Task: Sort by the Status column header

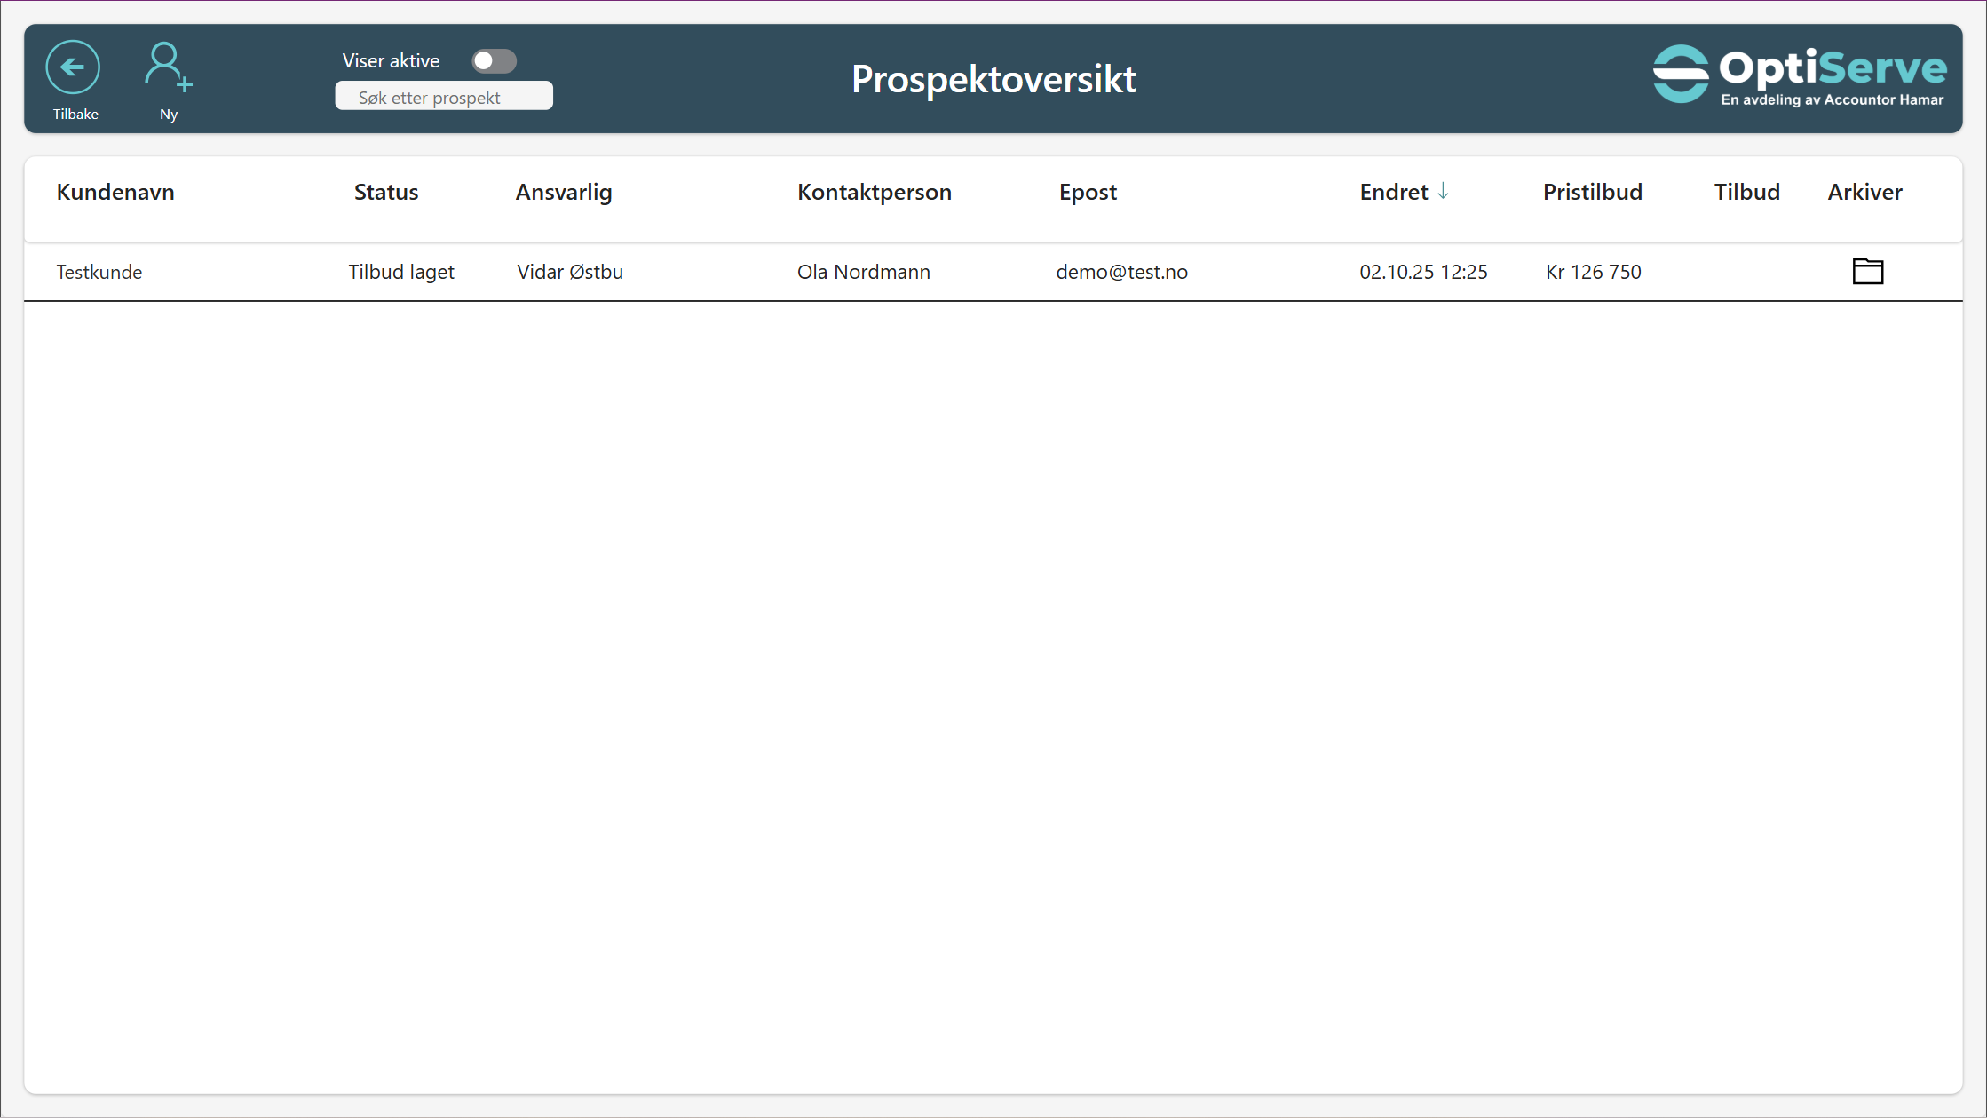Action: (385, 192)
